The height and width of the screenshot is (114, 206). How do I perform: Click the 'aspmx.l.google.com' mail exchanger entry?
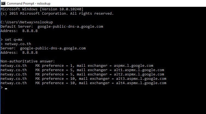(x=134, y=66)
